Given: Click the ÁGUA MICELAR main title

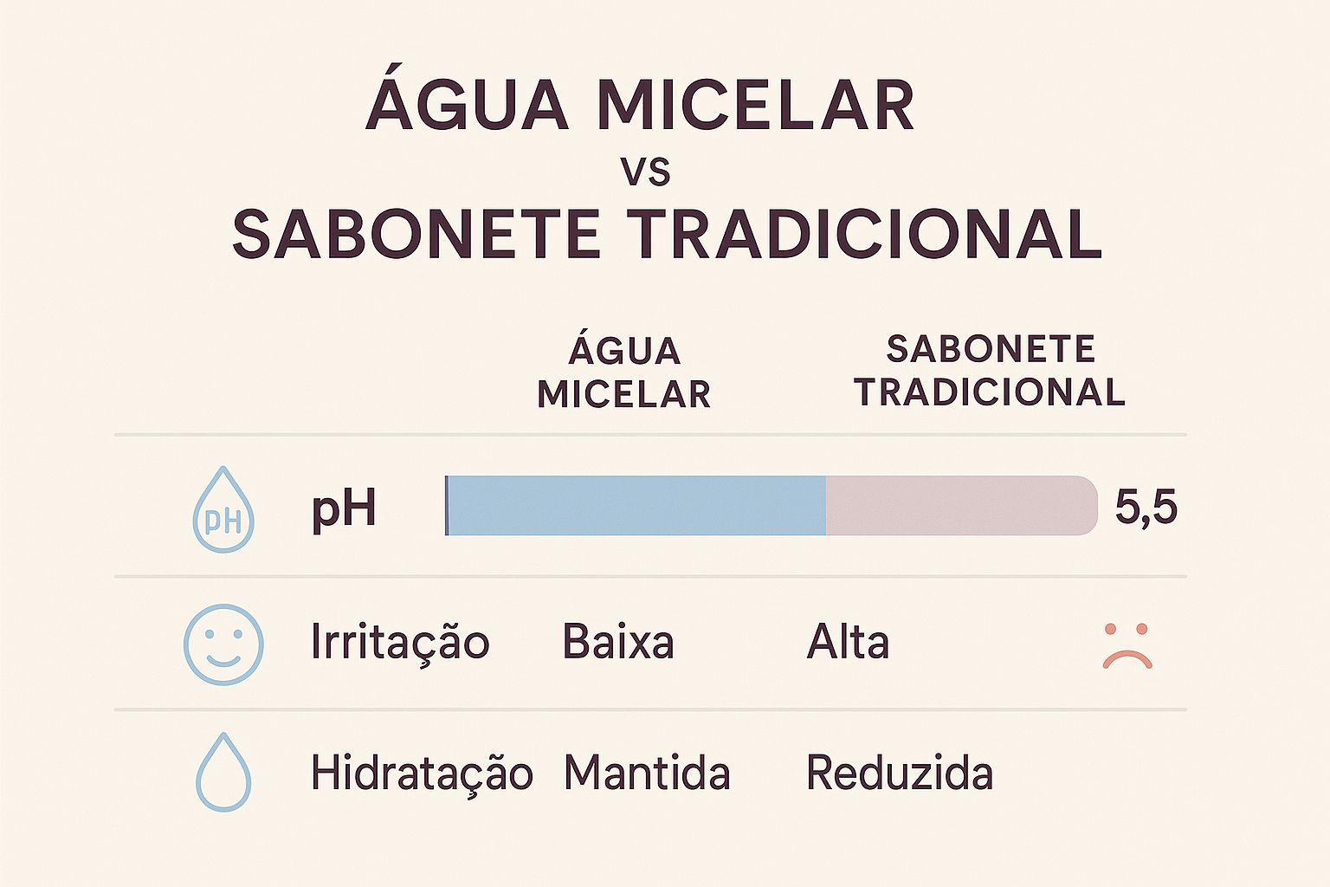Looking at the screenshot, I should click(x=640, y=106).
